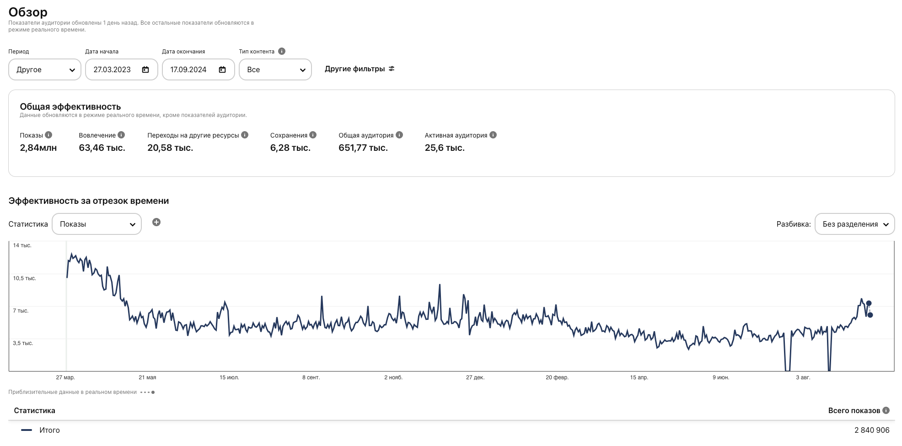Click Эффективность за отрезок времени heading
The height and width of the screenshot is (446, 902).
(x=89, y=201)
